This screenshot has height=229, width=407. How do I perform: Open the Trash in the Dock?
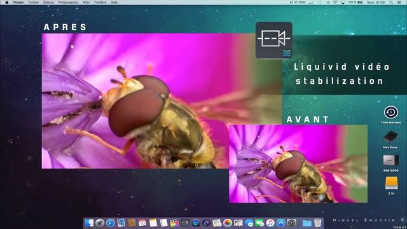pyautogui.click(x=317, y=223)
